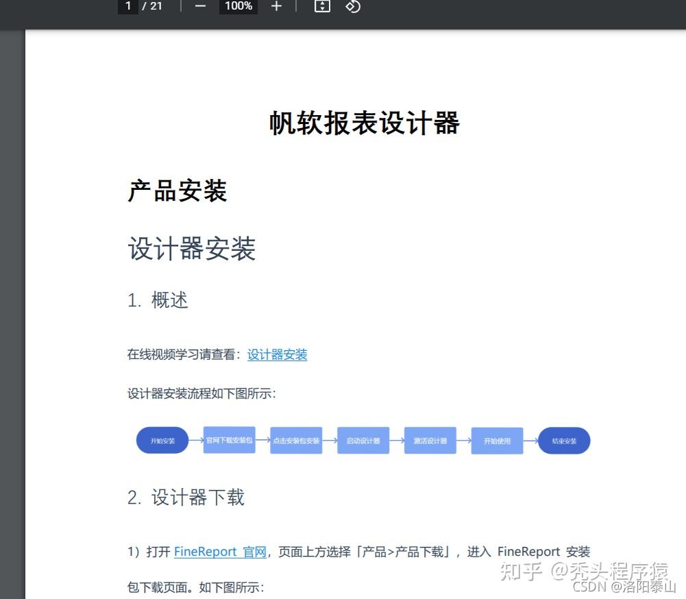Select the 100% zoom level display

coord(238,6)
